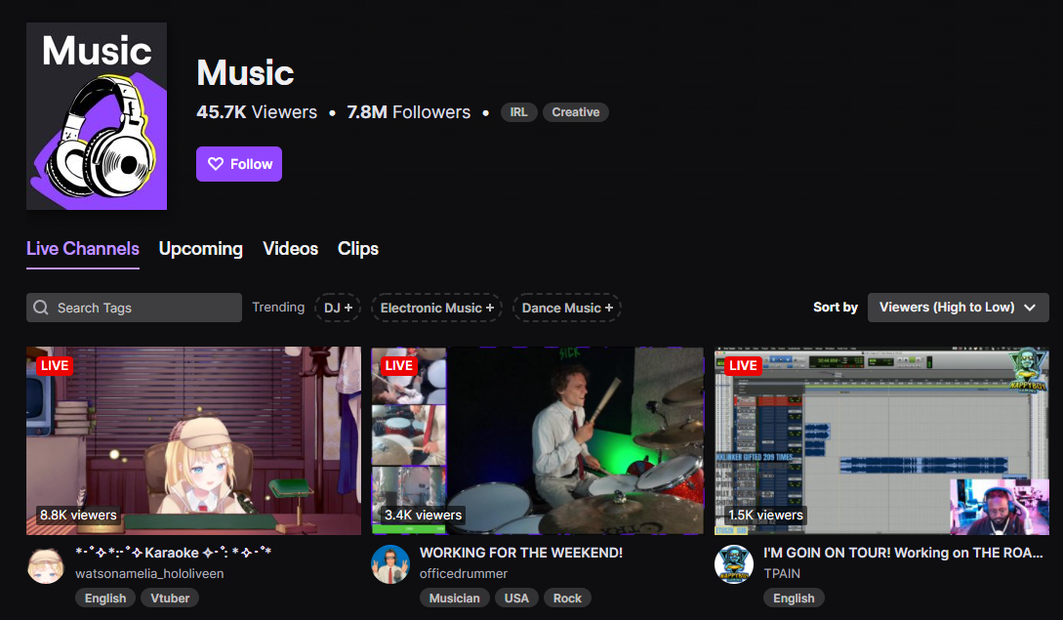1063x620 pixels.
Task: Click the officedrummer channel avatar
Action: (x=390, y=564)
